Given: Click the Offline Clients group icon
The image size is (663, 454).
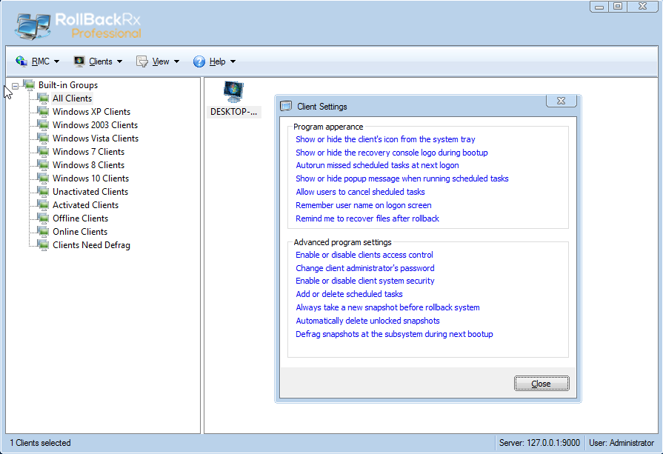Looking at the screenshot, I should coord(43,218).
